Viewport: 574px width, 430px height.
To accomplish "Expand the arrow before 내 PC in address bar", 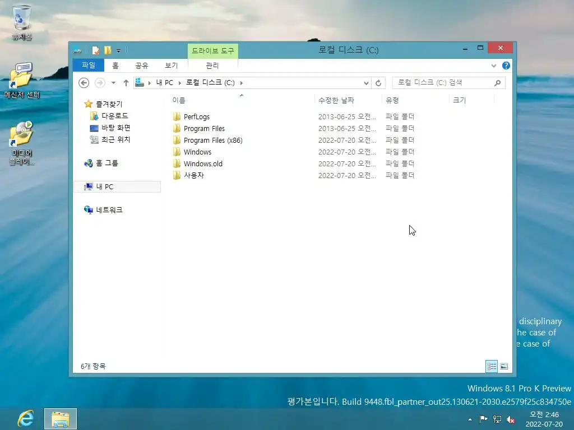I will click(x=149, y=83).
